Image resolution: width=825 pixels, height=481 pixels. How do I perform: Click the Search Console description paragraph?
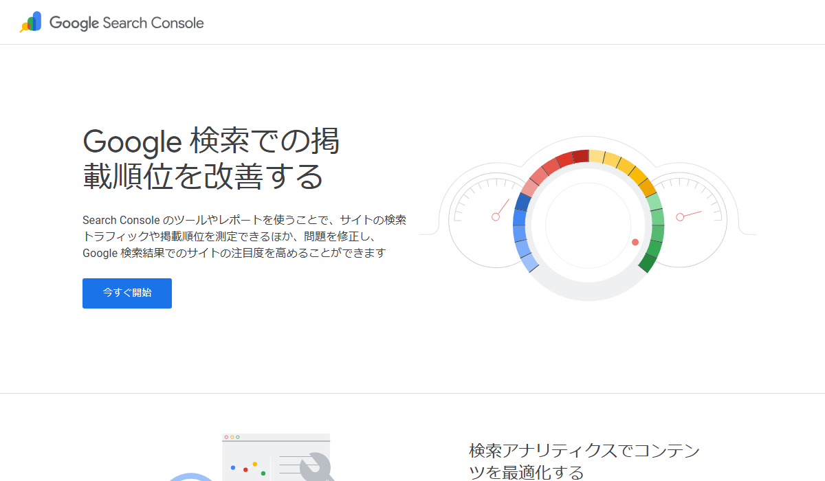(244, 236)
